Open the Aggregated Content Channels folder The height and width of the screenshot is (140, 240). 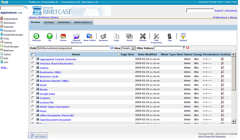click(58, 59)
